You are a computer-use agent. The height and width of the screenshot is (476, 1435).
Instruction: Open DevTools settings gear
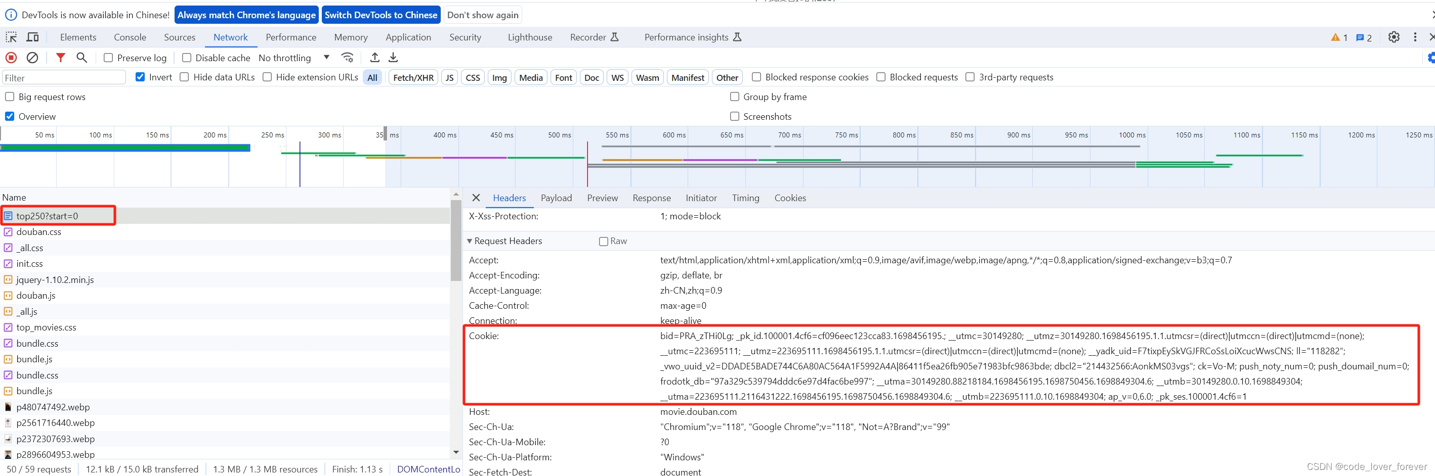pos(1393,37)
